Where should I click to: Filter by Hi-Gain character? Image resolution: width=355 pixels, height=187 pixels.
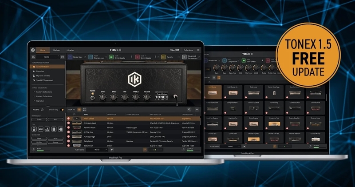[39, 142]
